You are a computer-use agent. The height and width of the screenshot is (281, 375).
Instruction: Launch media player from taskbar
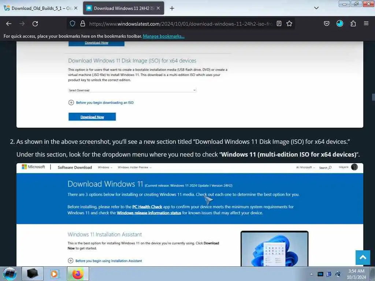point(55,274)
